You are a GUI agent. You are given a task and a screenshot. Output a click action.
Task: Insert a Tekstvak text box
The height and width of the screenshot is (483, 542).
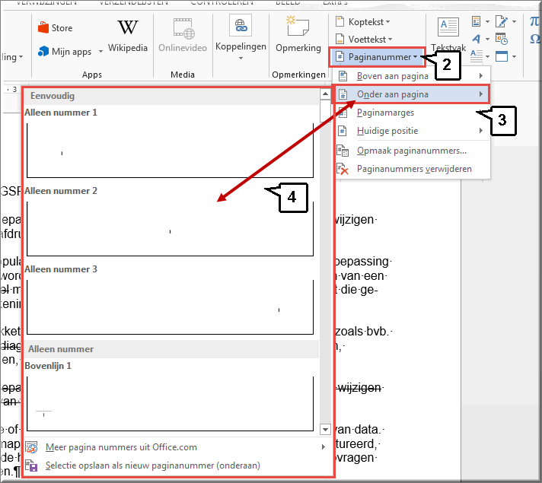(448, 34)
